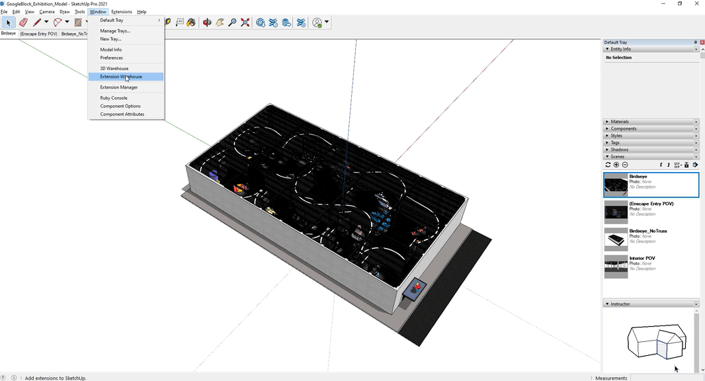Image resolution: width=705 pixels, height=381 pixels.
Task: Select the arrow Select tool
Action: point(8,22)
